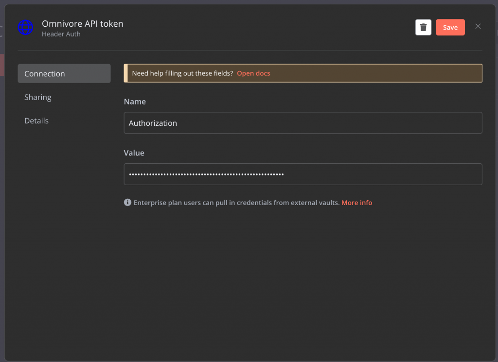Open the Connection tab
Image resolution: width=498 pixels, height=362 pixels.
coord(64,73)
